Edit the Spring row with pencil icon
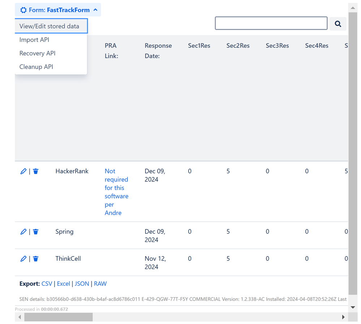 [23, 232]
